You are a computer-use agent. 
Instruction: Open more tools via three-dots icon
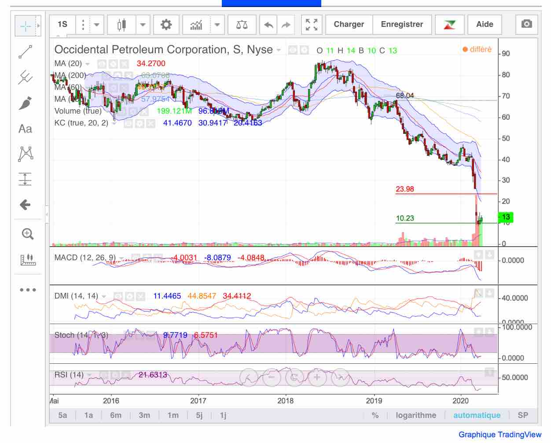pyautogui.click(x=27, y=290)
